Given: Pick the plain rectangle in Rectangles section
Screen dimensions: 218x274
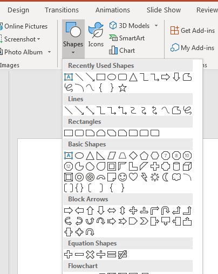Looking at the screenshot, I should (x=69, y=133).
